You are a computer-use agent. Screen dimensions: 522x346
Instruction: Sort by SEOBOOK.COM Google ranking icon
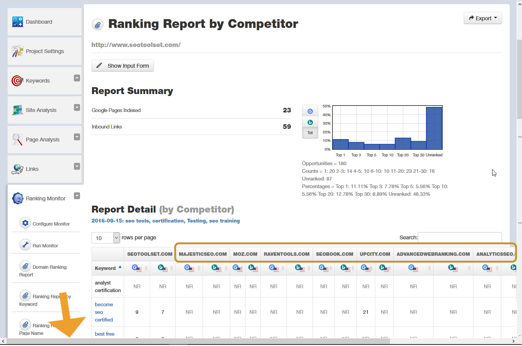click(x=324, y=268)
